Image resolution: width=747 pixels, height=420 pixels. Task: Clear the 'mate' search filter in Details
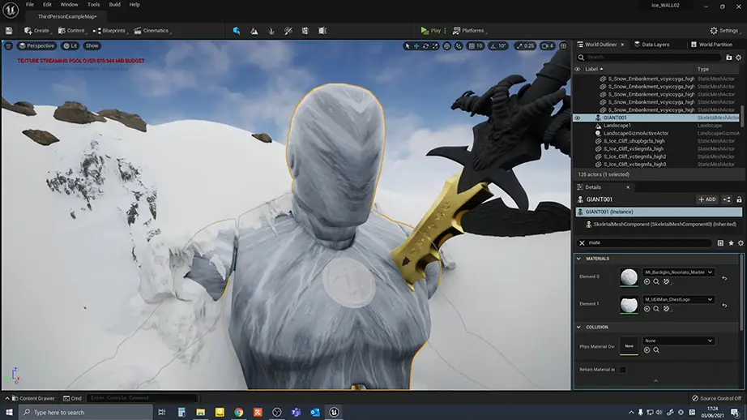[x=581, y=242]
